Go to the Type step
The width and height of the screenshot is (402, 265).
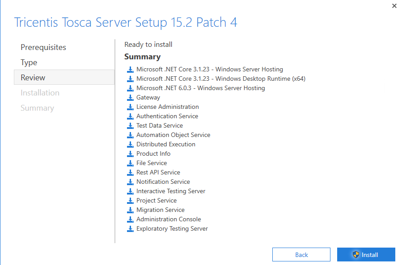pos(29,62)
